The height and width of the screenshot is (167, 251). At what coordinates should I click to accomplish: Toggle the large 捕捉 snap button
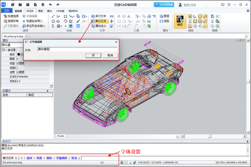pos(180,21)
